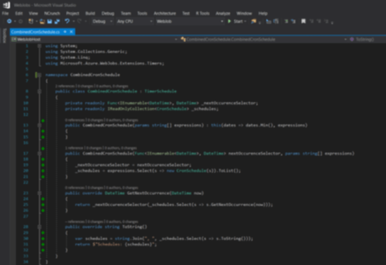Click the NCrunch coverage marker on line 30
Screen dimensions: 386x265
pyautogui.click(x=43, y=239)
